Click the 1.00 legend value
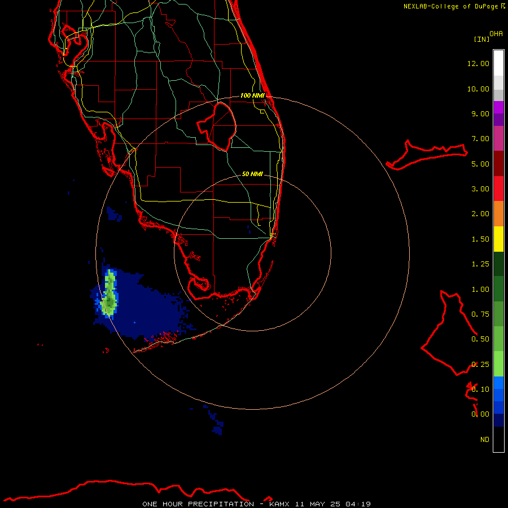The width and height of the screenshot is (508, 508). point(480,290)
